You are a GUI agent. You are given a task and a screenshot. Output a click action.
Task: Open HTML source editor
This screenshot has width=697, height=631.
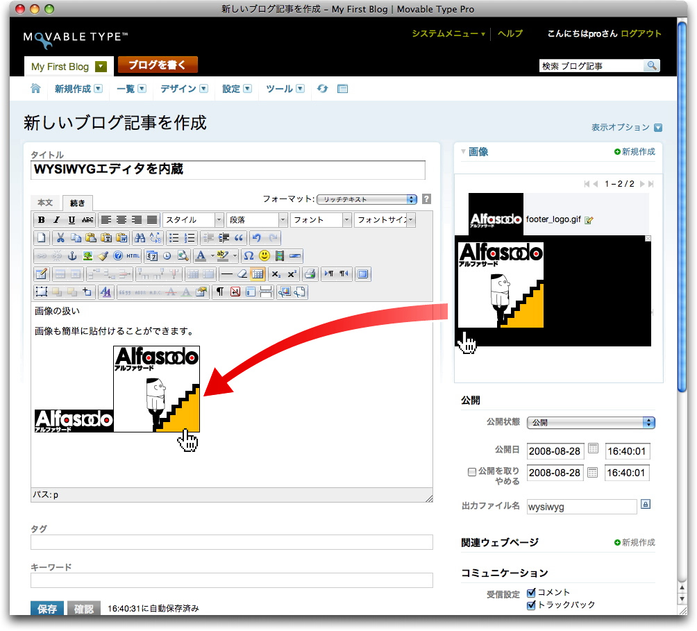point(133,256)
